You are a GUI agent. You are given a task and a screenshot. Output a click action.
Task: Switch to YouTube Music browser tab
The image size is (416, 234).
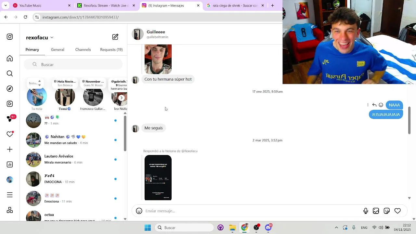click(42, 6)
